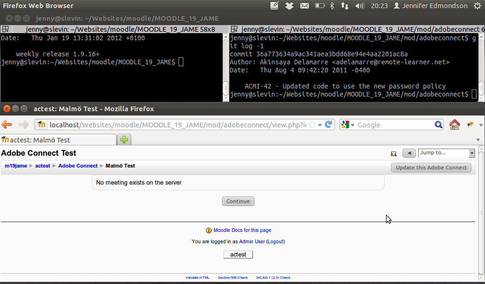This screenshot has height=284, width=485.
Task: Open the URL history dropdown arrow
Action: 320,125
